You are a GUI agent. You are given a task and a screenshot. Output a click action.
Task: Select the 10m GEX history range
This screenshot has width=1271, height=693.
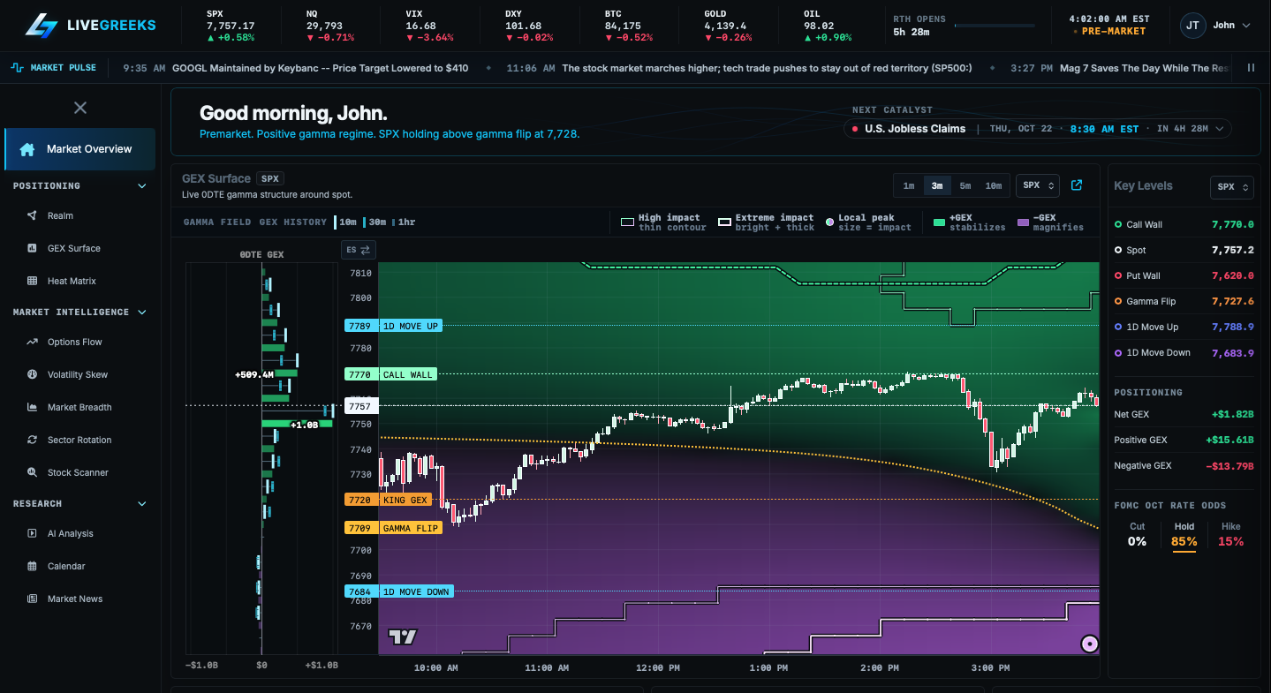[x=347, y=222]
